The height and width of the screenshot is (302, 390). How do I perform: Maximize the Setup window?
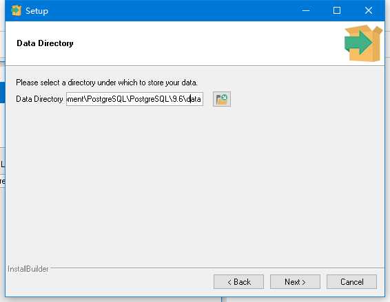click(337, 11)
